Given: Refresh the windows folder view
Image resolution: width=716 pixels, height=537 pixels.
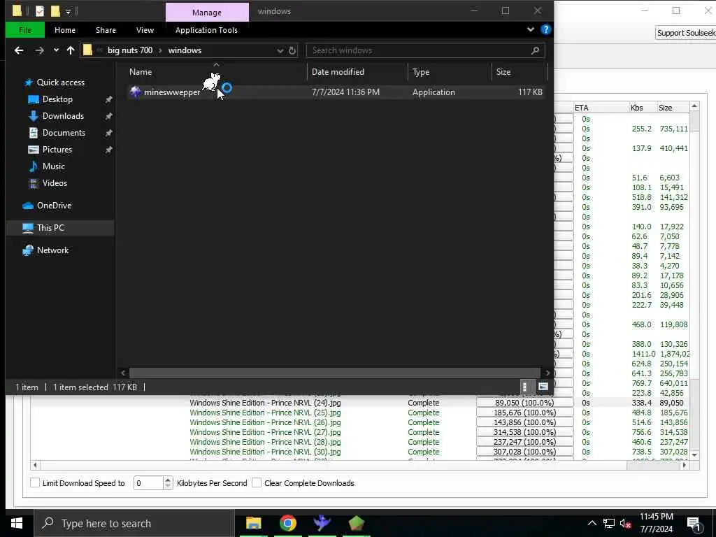Looking at the screenshot, I should 292,50.
